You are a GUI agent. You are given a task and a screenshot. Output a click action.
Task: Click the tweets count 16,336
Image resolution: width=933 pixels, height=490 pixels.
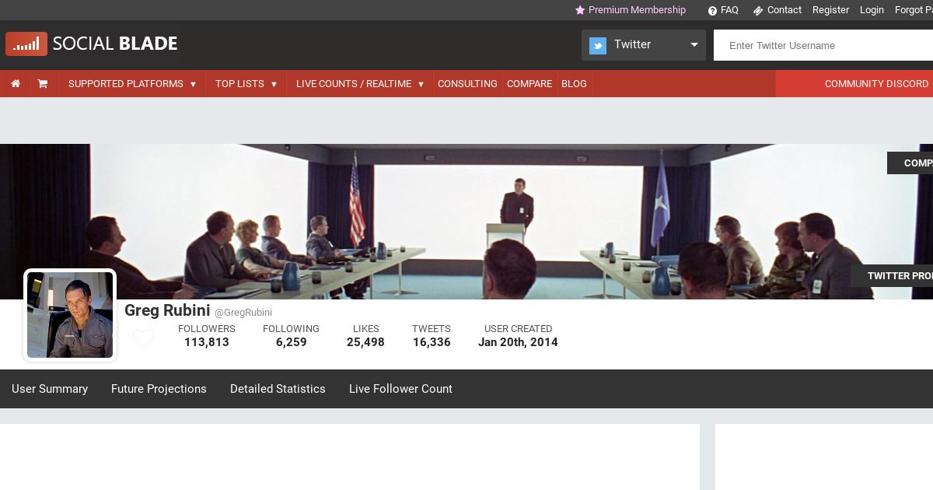pos(432,342)
